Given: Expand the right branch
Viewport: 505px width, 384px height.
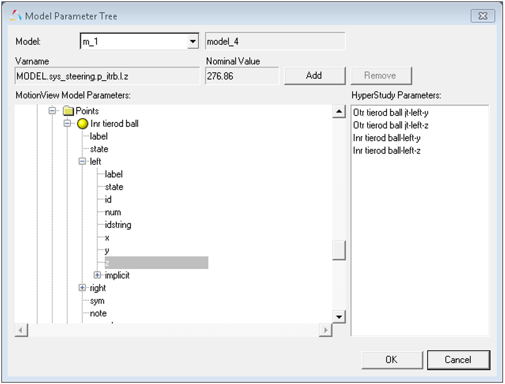Looking at the screenshot, I should (x=82, y=288).
